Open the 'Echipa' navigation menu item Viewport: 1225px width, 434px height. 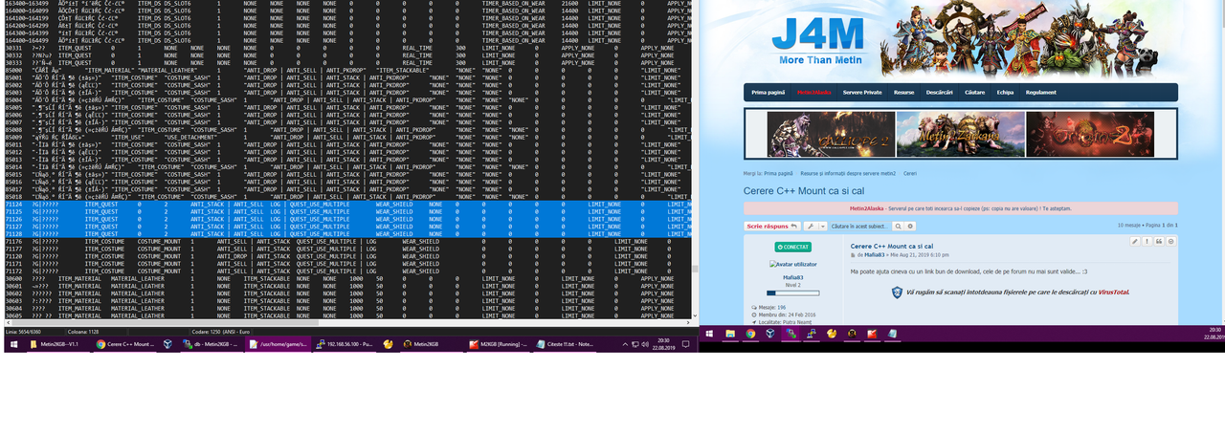pyautogui.click(x=1005, y=93)
